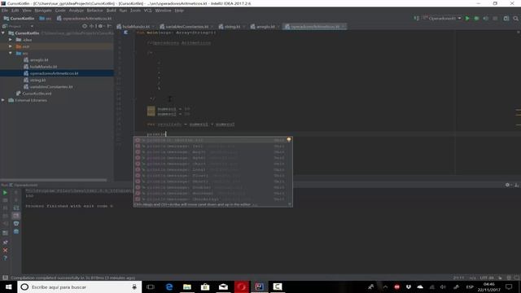Open the Opera browser taskbar icon
Image resolution: width=521 pixels, height=293 pixels.
click(x=242, y=286)
